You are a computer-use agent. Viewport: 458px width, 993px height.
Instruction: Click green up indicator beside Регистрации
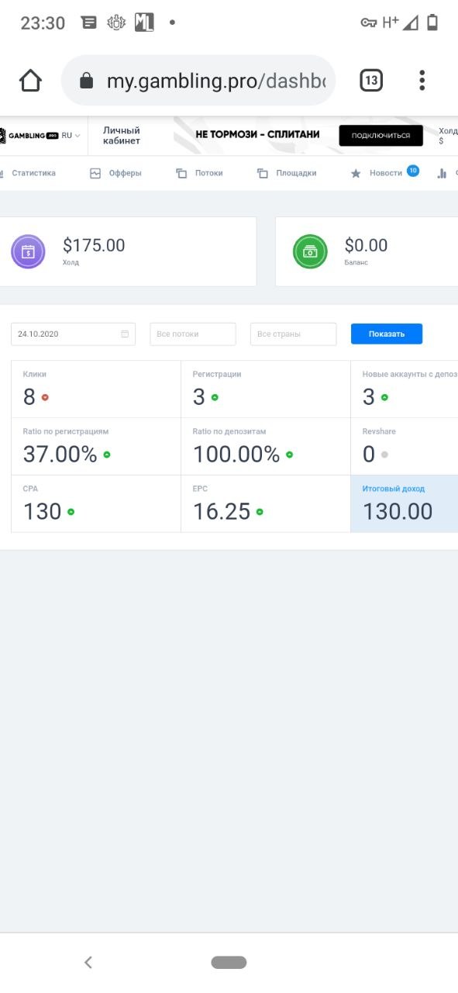[215, 397]
